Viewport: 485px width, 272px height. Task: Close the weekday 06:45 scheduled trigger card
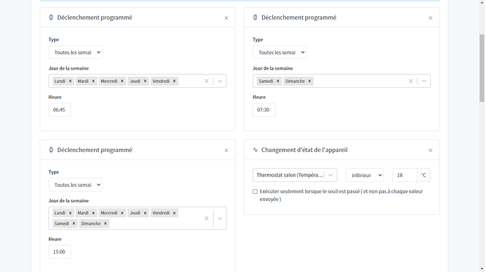(x=226, y=18)
